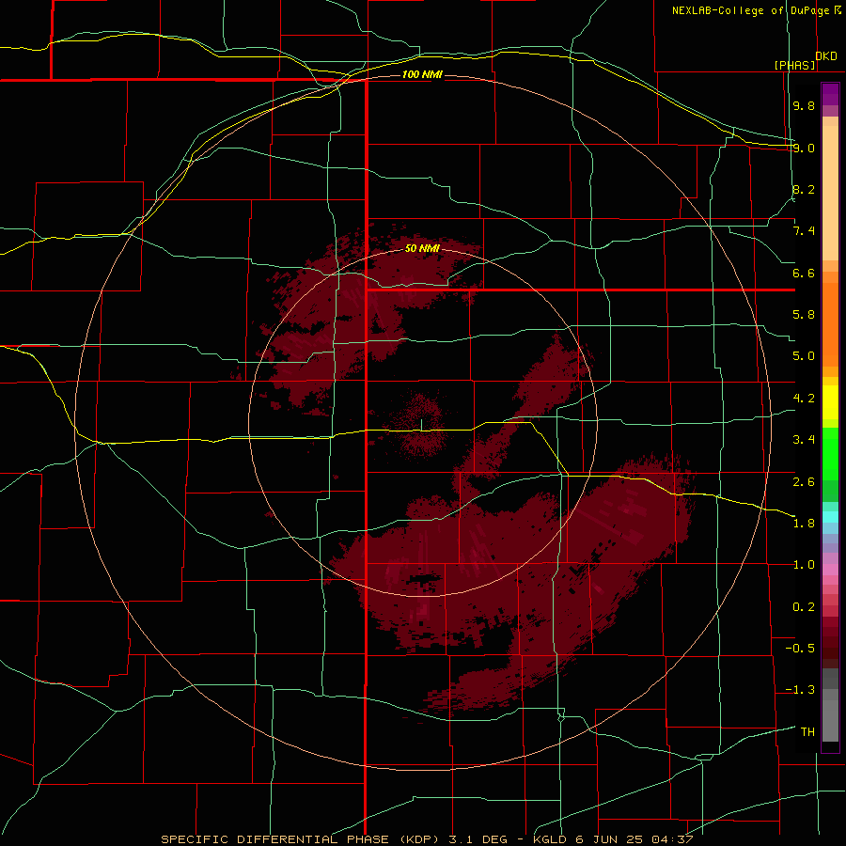Click the cyan band of the color bar

(x=830, y=517)
